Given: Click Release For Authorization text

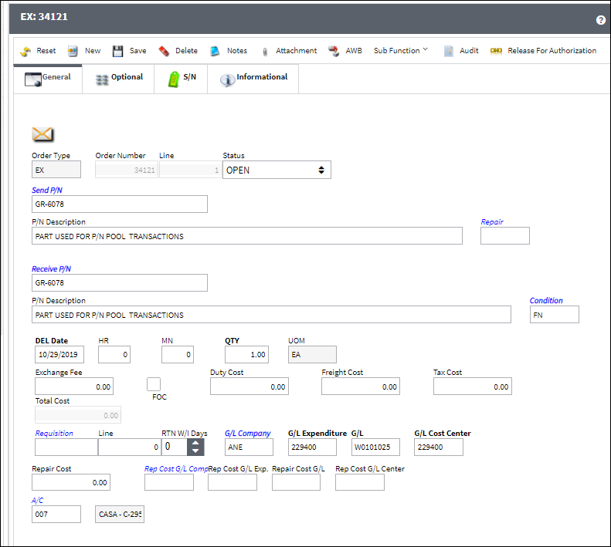Looking at the screenshot, I should point(552,51).
